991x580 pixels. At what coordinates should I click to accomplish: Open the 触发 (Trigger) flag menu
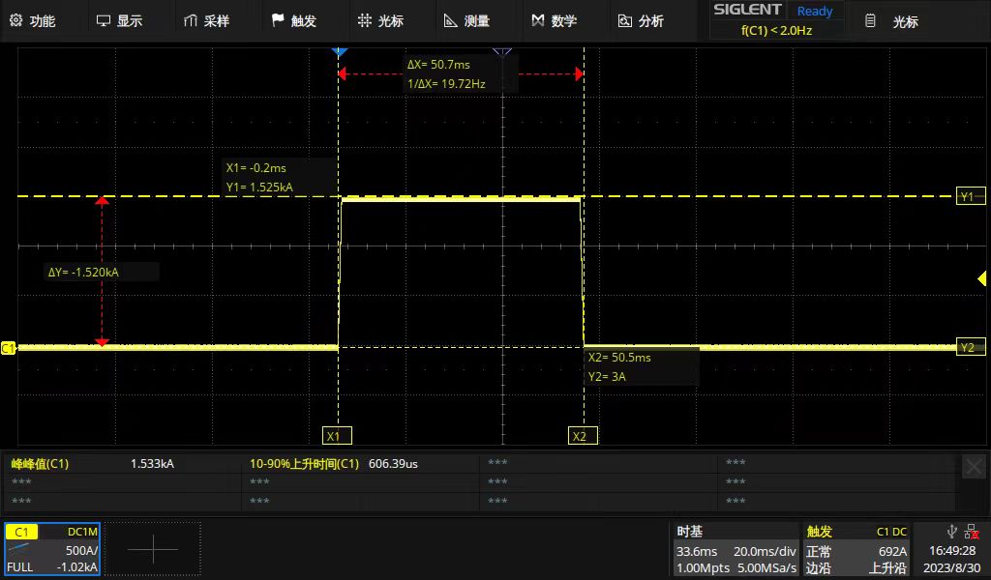pyautogui.click(x=293, y=20)
